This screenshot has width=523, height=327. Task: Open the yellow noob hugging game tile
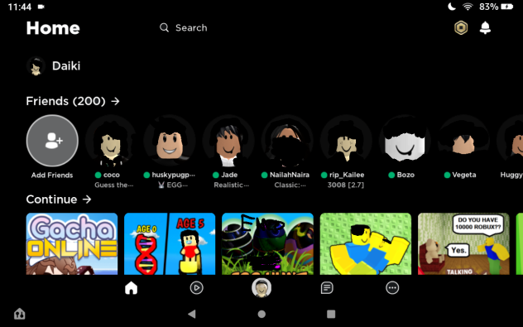coord(366,243)
